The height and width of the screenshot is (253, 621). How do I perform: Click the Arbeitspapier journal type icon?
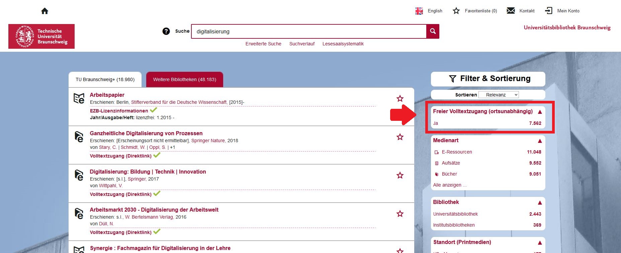pyautogui.click(x=79, y=98)
